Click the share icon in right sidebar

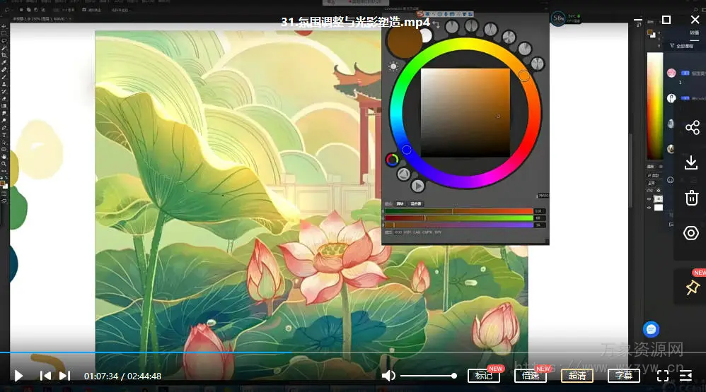(691, 128)
